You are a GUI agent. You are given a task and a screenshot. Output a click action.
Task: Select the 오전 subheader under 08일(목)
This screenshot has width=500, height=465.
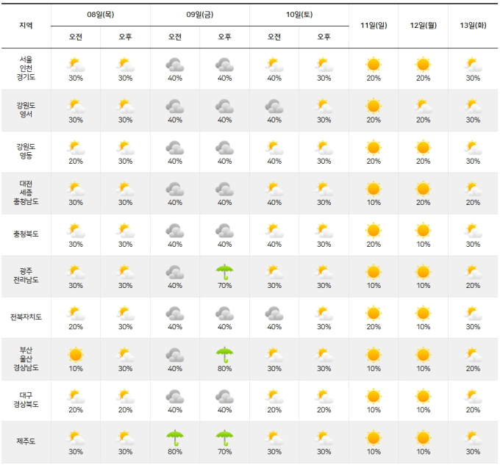coord(76,37)
